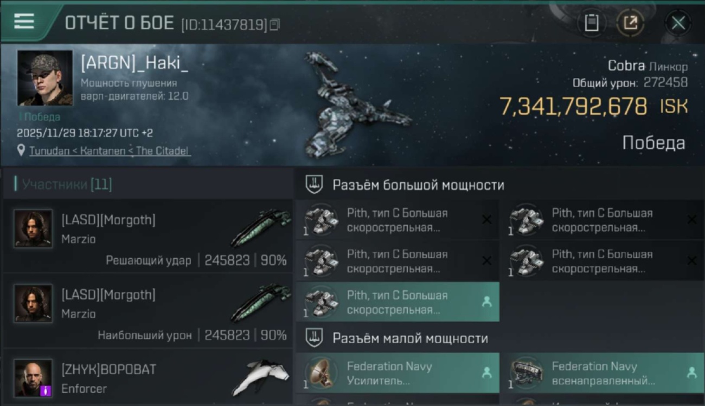Open the clipboard icon in header
This screenshot has width=705, height=406.
(591, 23)
